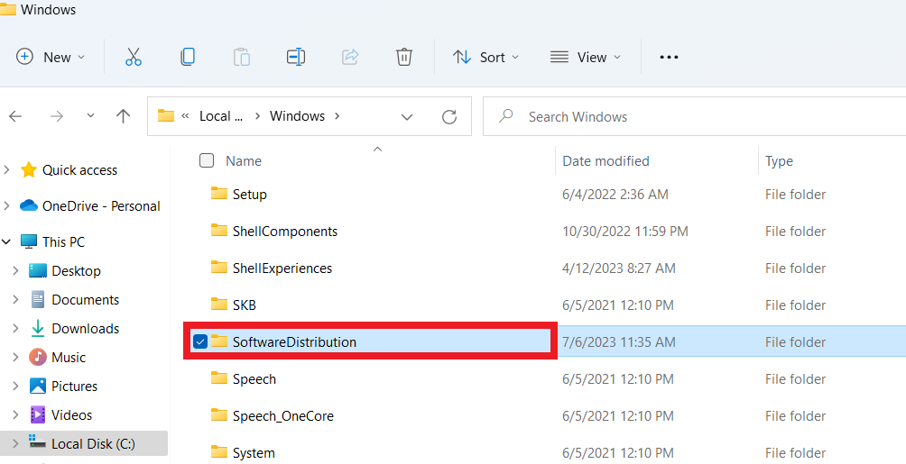Click the Rename icon in toolbar

pyautogui.click(x=296, y=57)
